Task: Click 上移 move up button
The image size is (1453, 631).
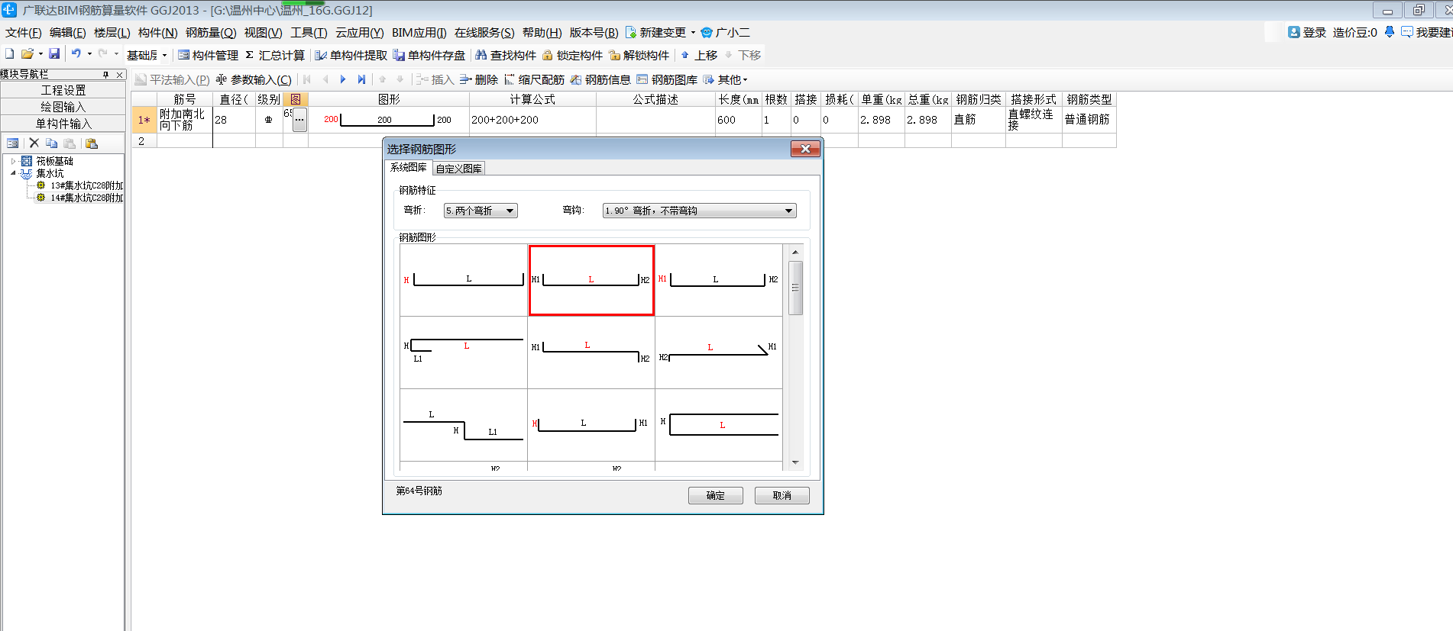Action: tap(699, 55)
